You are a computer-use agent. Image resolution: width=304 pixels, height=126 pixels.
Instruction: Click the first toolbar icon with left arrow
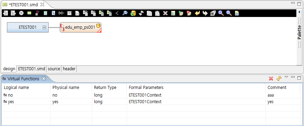tap(5, 13)
